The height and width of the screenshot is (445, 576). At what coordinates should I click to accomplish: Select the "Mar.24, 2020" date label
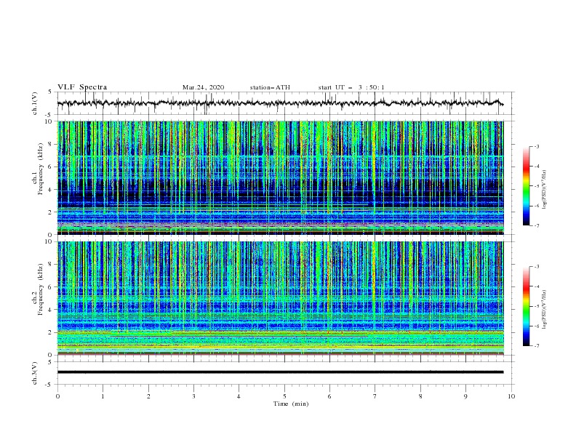pos(203,87)
